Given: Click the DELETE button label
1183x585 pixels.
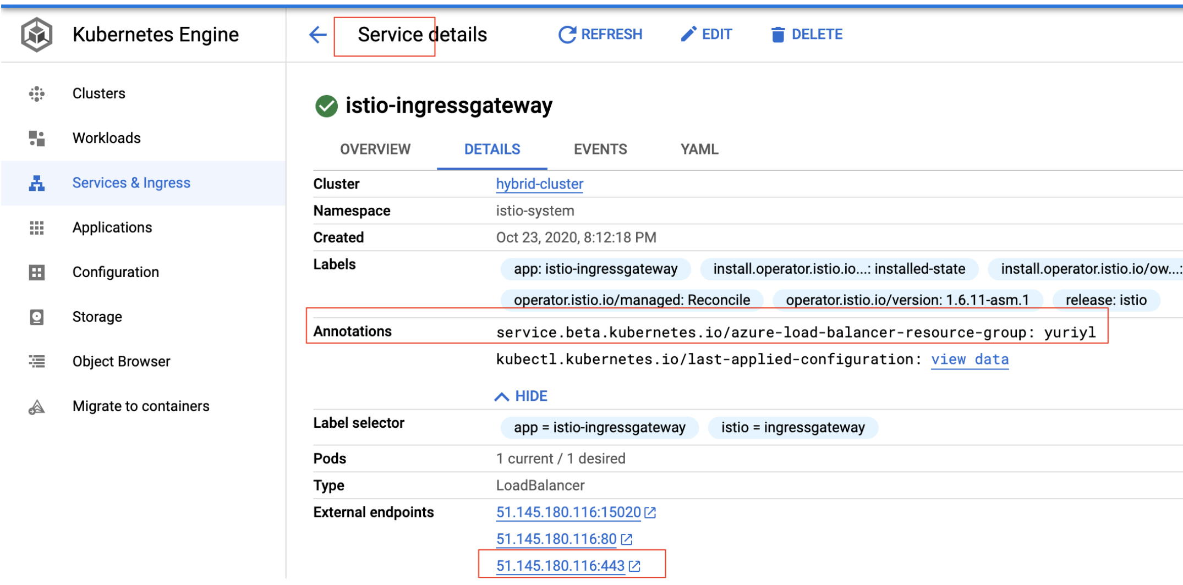Looking at the screenshot, I should (817, 35).
